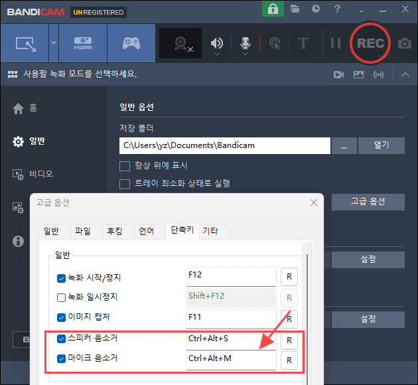Click the save folder path field
Image resolution: width=418 pixels, height=385 pixels.
[x=225, y=145]
